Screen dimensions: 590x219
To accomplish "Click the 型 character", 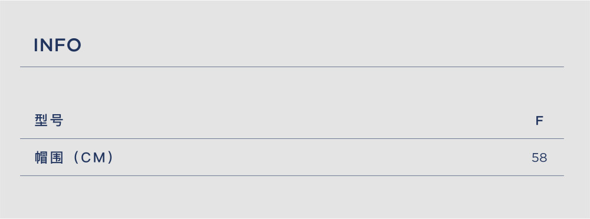I will [41, 121].
